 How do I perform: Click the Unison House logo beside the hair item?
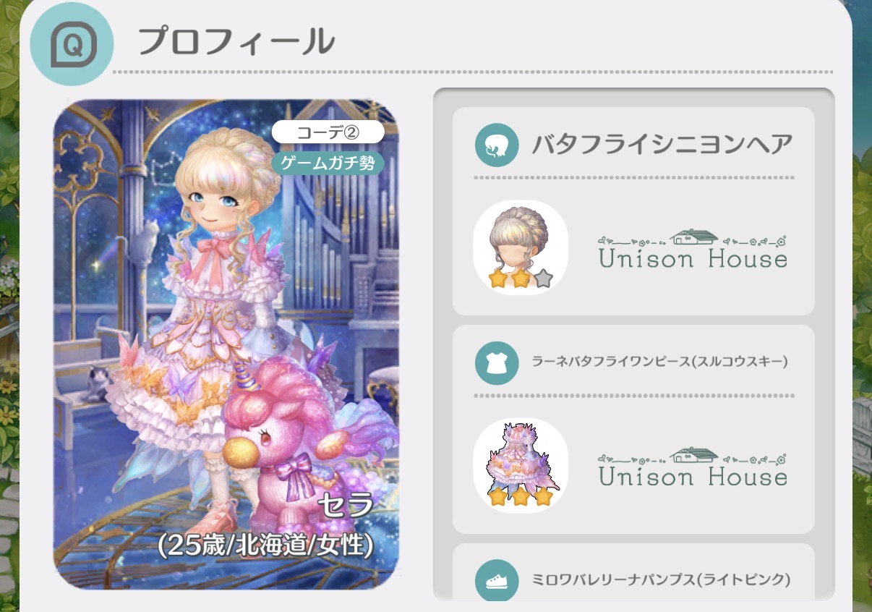(693, 250)
